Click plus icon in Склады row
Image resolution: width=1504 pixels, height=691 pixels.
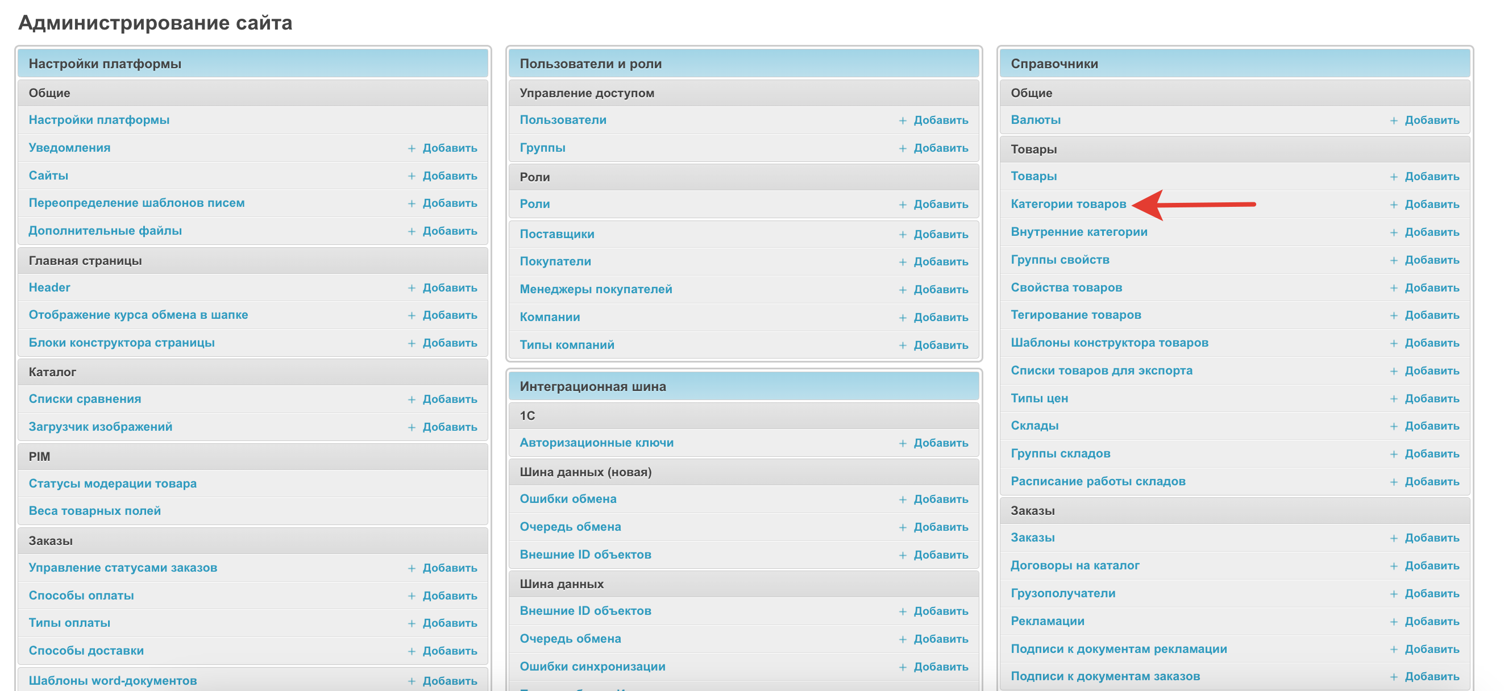coord(1394,426)
